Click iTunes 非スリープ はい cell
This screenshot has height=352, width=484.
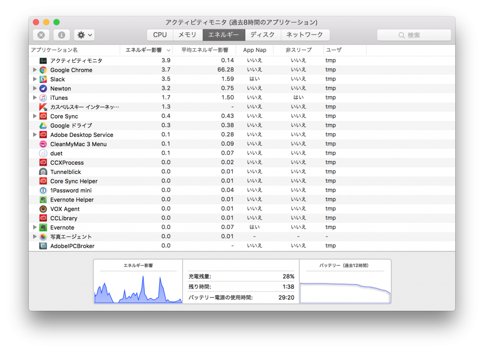coord(299,97)
